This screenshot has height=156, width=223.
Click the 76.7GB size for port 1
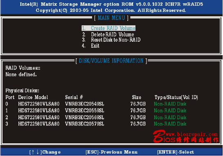pos(138,110)
